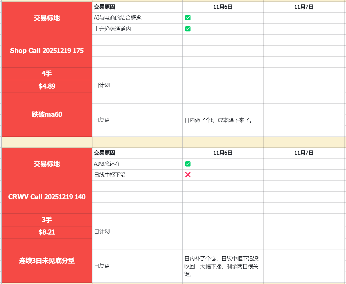Click 11月7日 header in CRWV section
Image resolution: width=346 pixels, height=284 pixels.
[x=304, y=153]
